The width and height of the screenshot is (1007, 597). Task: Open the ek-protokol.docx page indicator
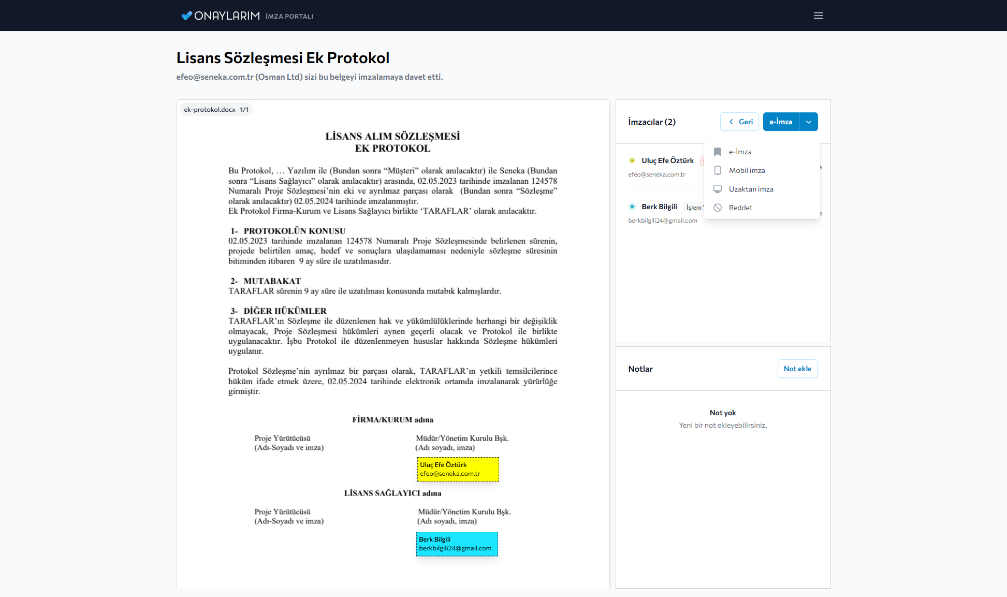click(x=215, y=109)
